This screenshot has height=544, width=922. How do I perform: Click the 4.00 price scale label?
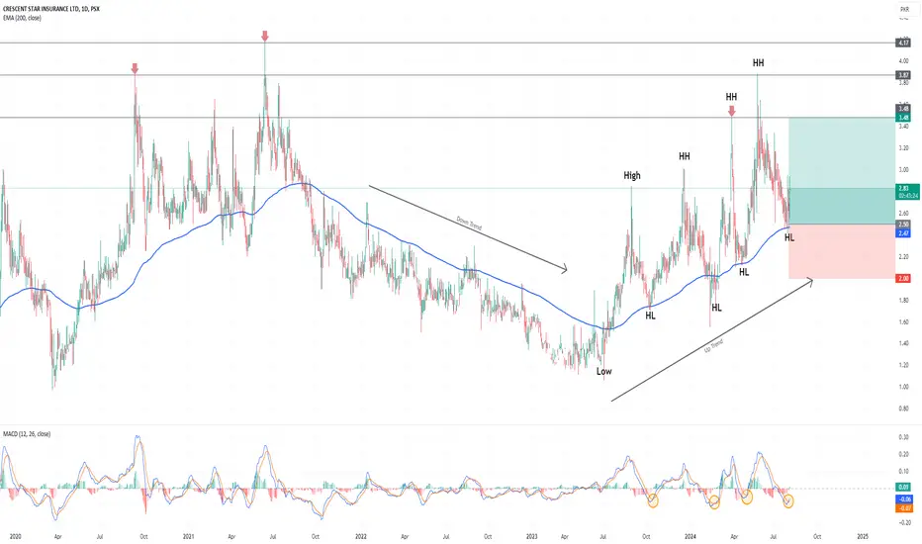pos(903,61)
